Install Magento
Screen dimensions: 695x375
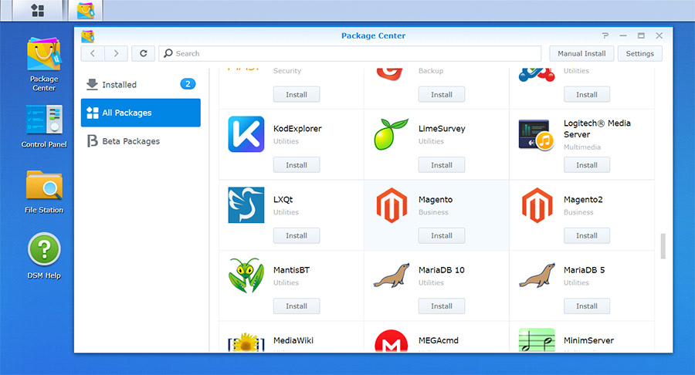coord(442,235)
